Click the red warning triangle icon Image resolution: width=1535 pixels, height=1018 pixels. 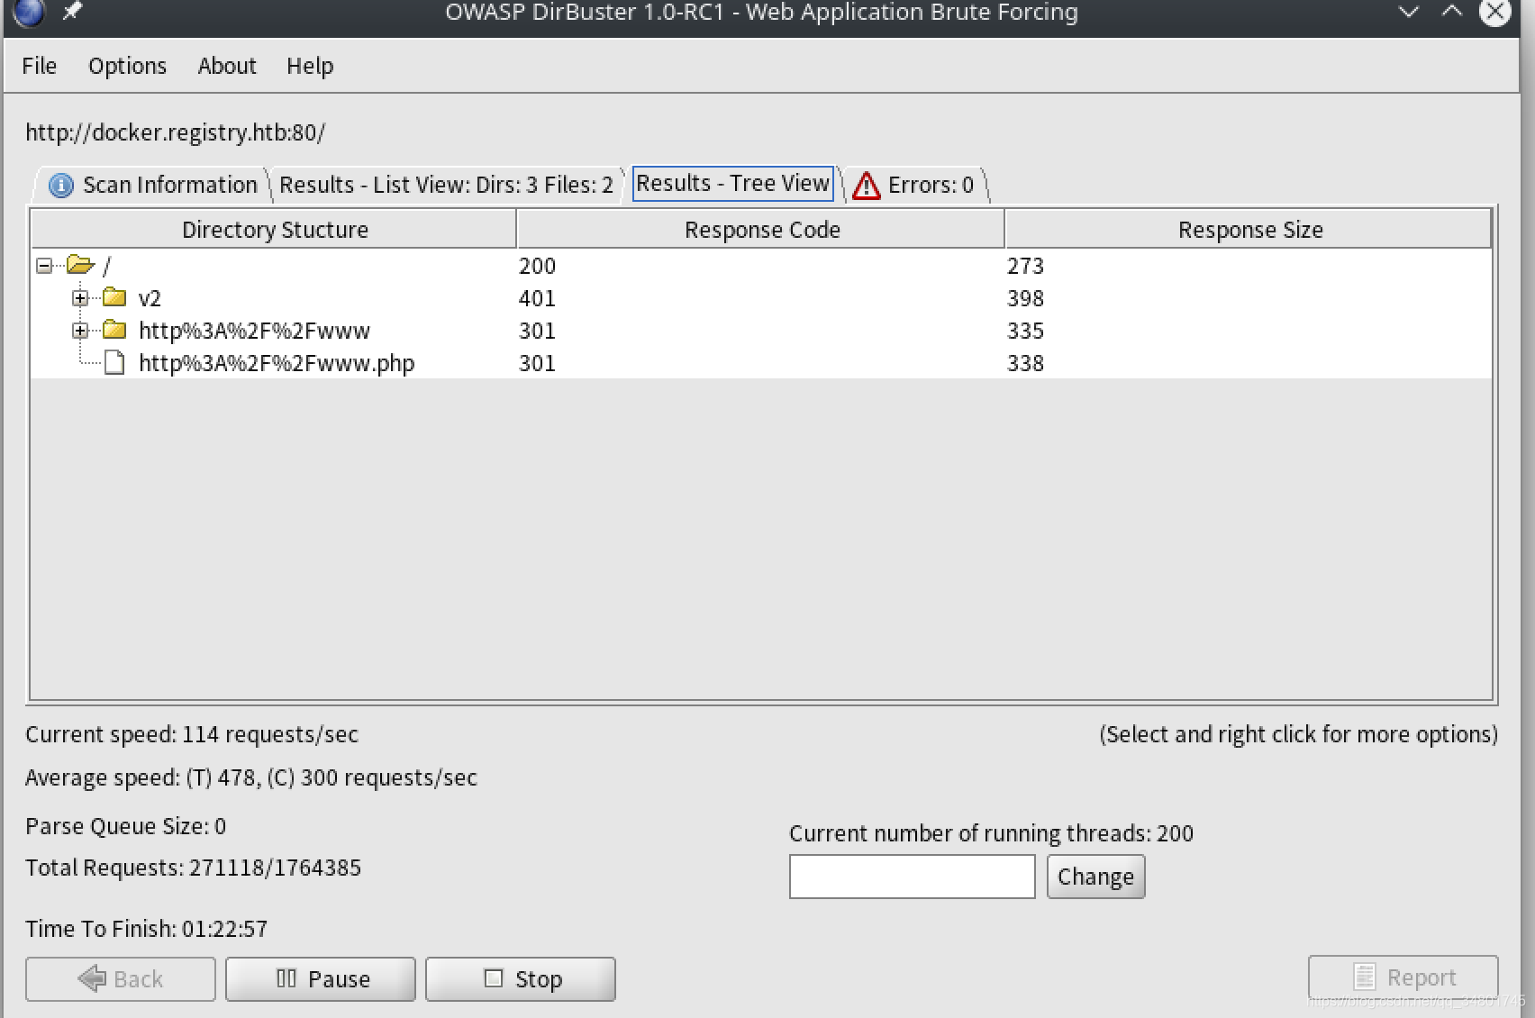866,186
